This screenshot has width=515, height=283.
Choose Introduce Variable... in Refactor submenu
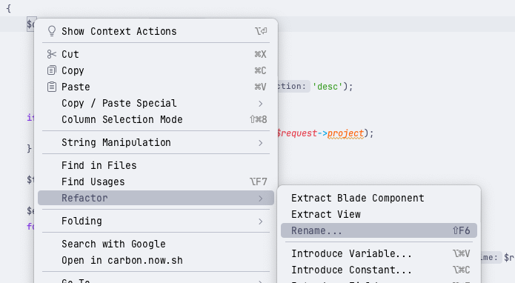[379, 253]
